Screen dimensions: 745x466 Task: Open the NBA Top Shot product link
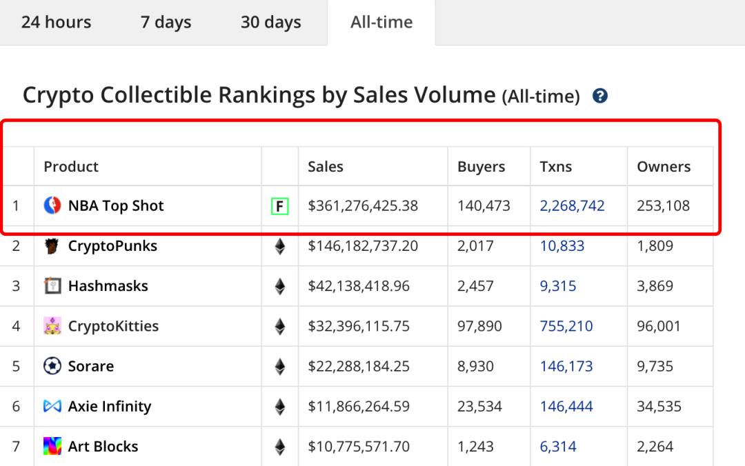click(x=116, y=205)
